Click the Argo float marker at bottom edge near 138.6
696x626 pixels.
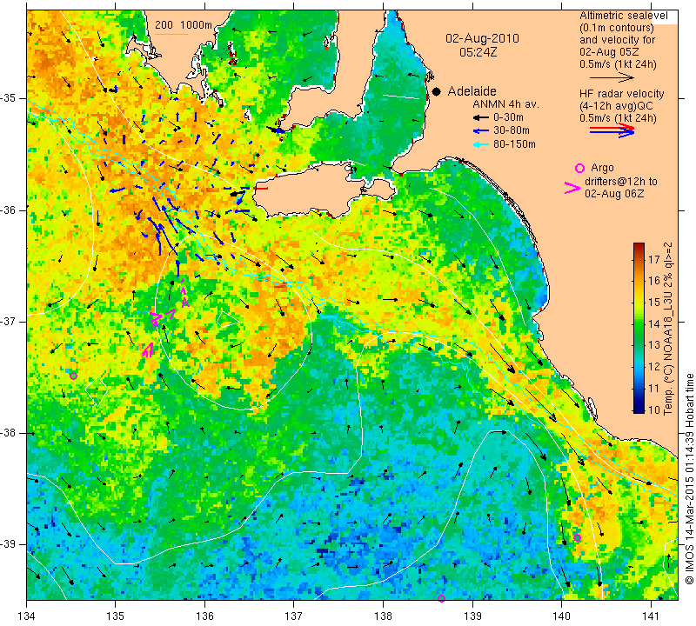(x=441, y=598)
